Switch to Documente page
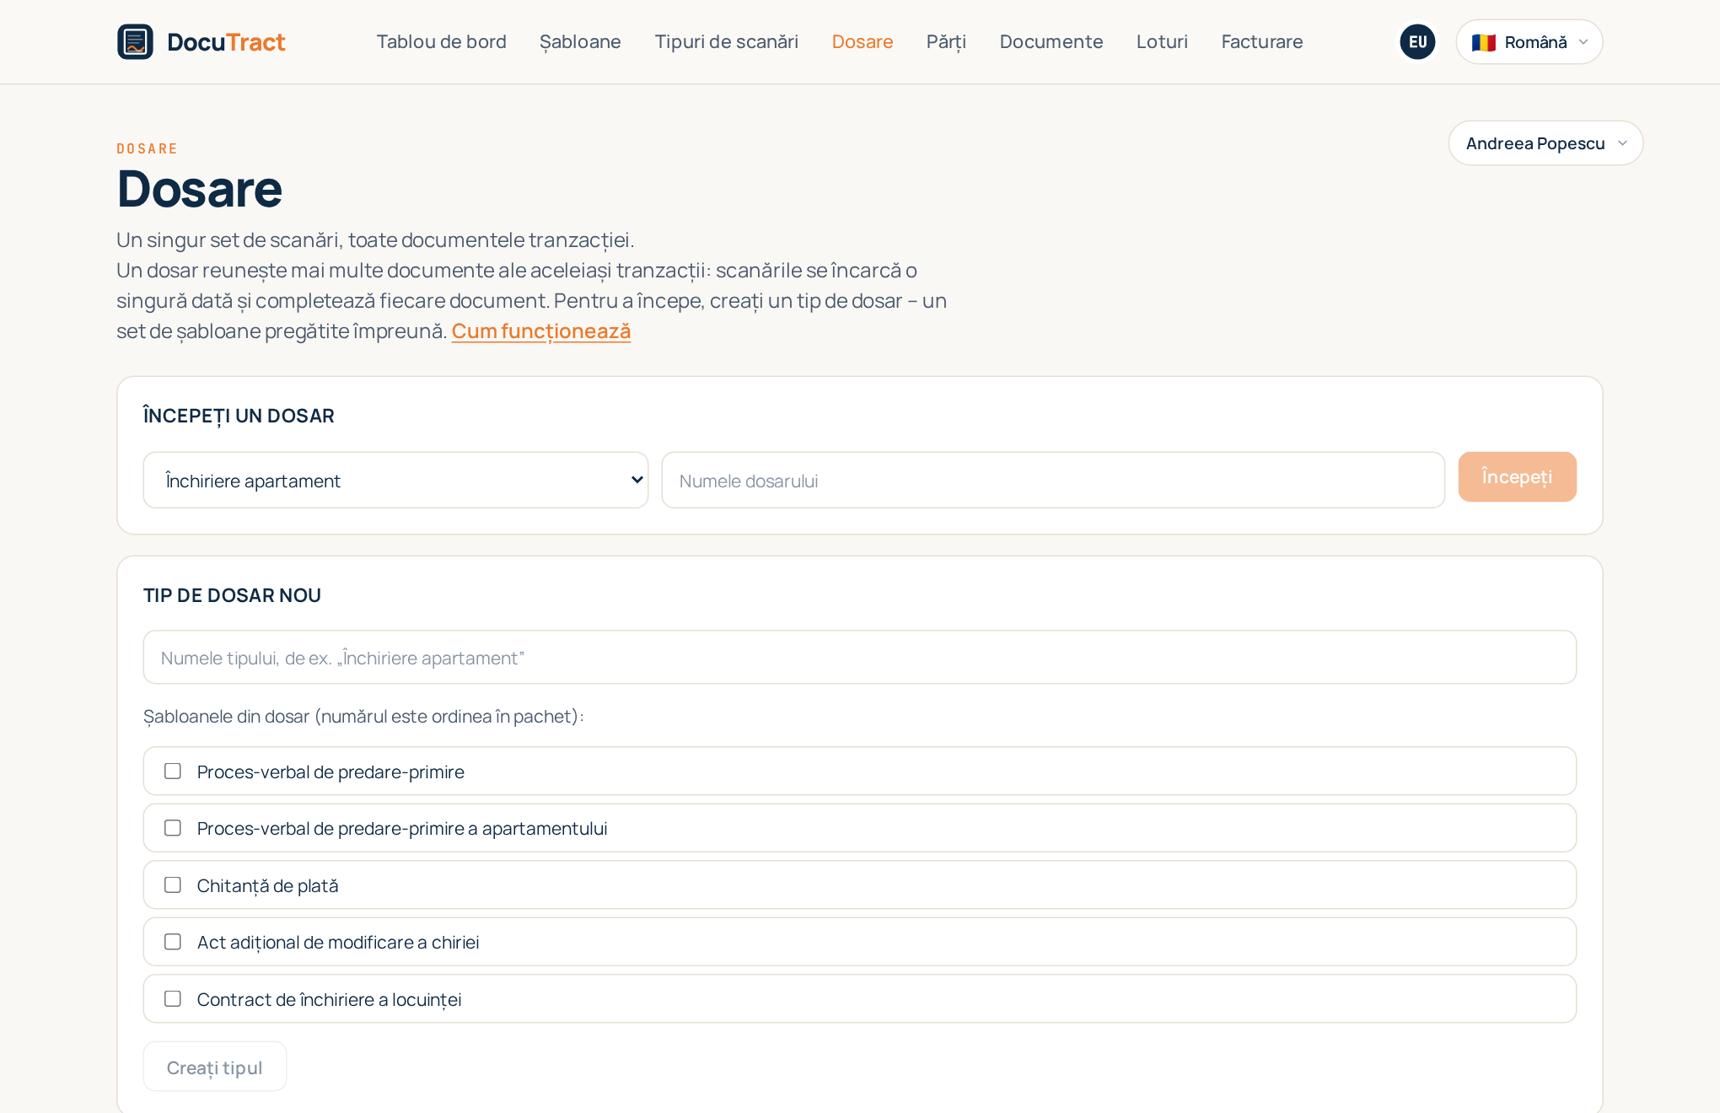 [1051, 41]
